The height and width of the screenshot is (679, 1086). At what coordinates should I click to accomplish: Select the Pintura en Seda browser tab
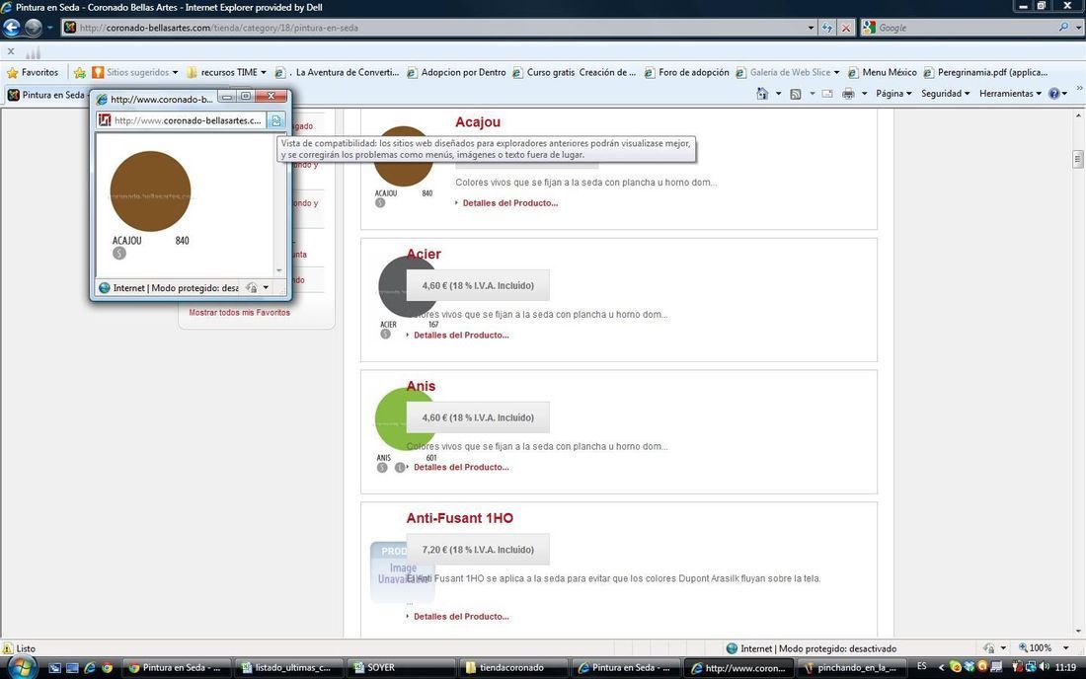pos(46,95)
